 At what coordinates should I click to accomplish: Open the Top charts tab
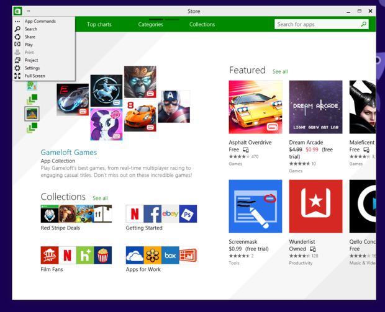click(x=99, y=24)
